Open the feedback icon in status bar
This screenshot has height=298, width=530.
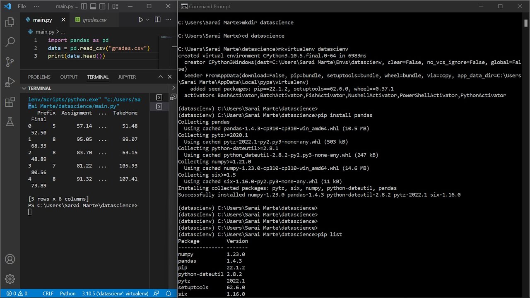(156, 293)
